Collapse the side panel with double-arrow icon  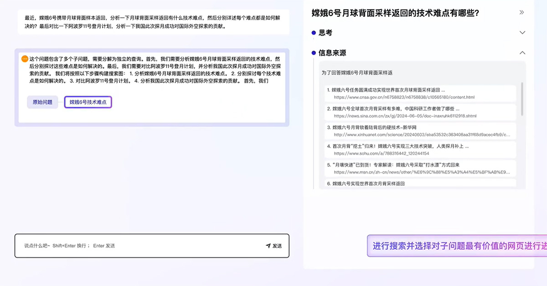pos(522,12)
